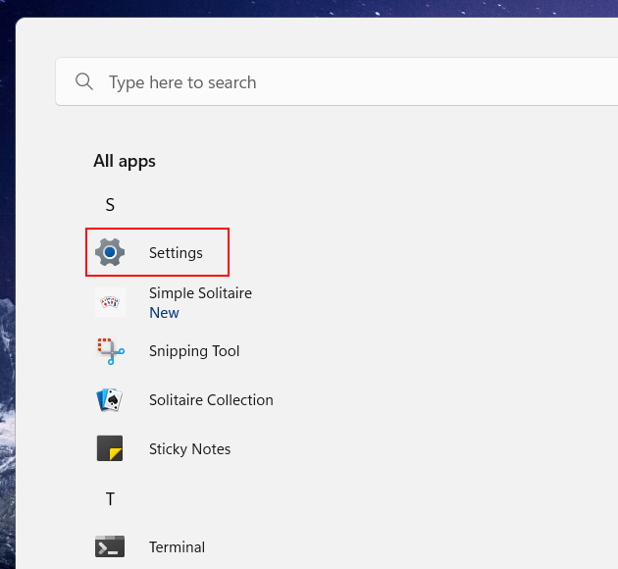Open letter index via 'S' header
618x569 pixels.
tap(110, 205)
